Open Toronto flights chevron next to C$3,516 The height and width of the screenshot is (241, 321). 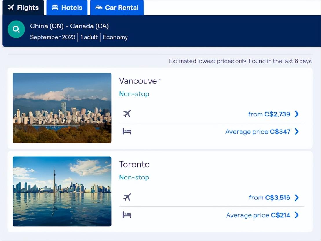coord(297,198)
